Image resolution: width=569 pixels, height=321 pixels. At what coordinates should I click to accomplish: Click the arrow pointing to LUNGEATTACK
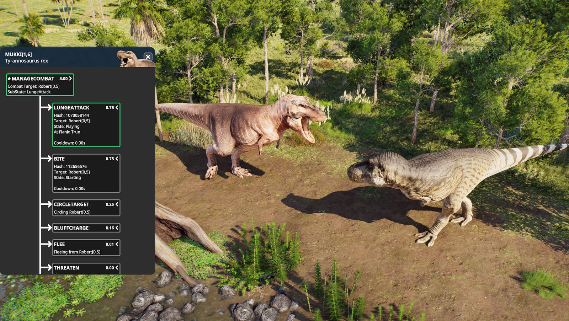47,107
